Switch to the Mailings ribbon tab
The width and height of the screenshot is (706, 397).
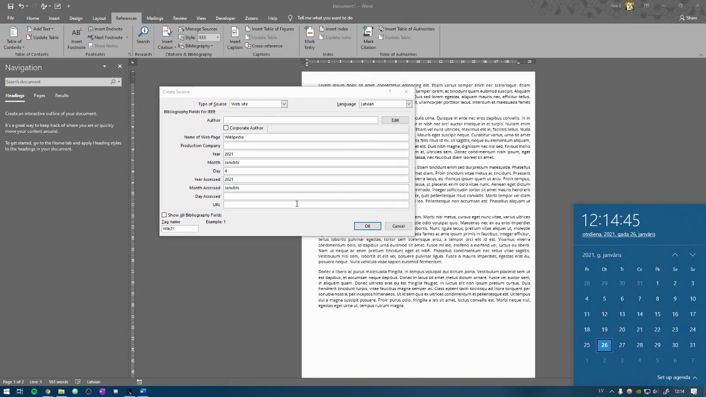click(154, 18)
